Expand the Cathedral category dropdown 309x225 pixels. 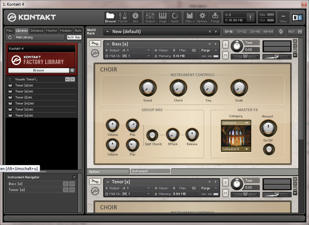pyautogui.click(x=236, y=123)
